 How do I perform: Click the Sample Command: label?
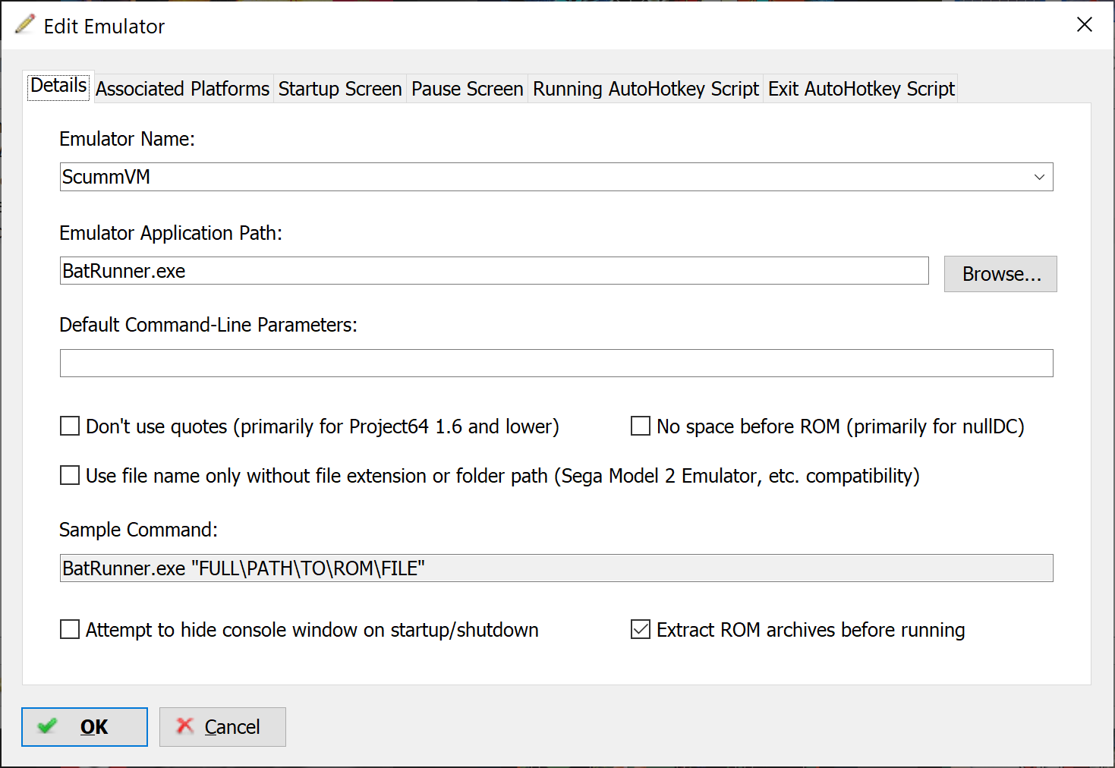138,530
